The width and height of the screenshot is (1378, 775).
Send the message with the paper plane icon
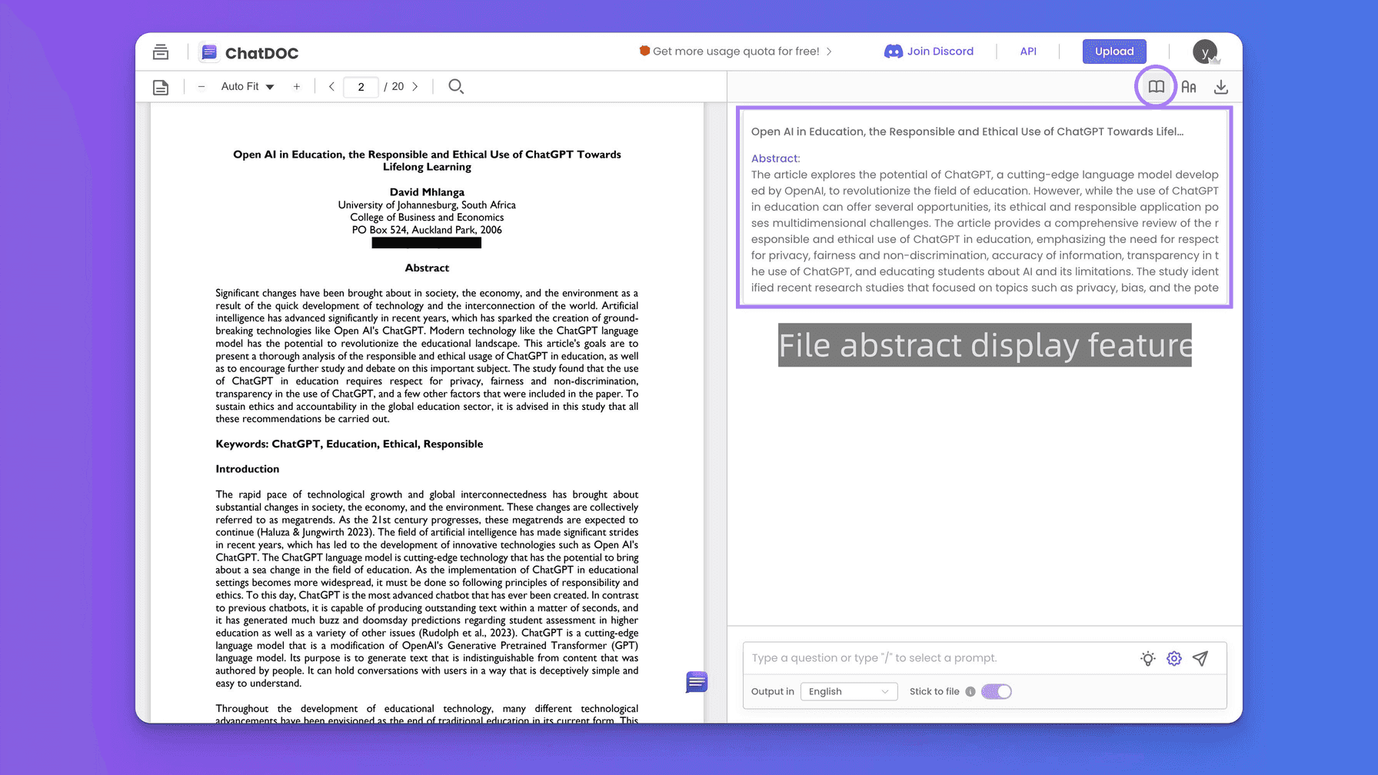1200,658
